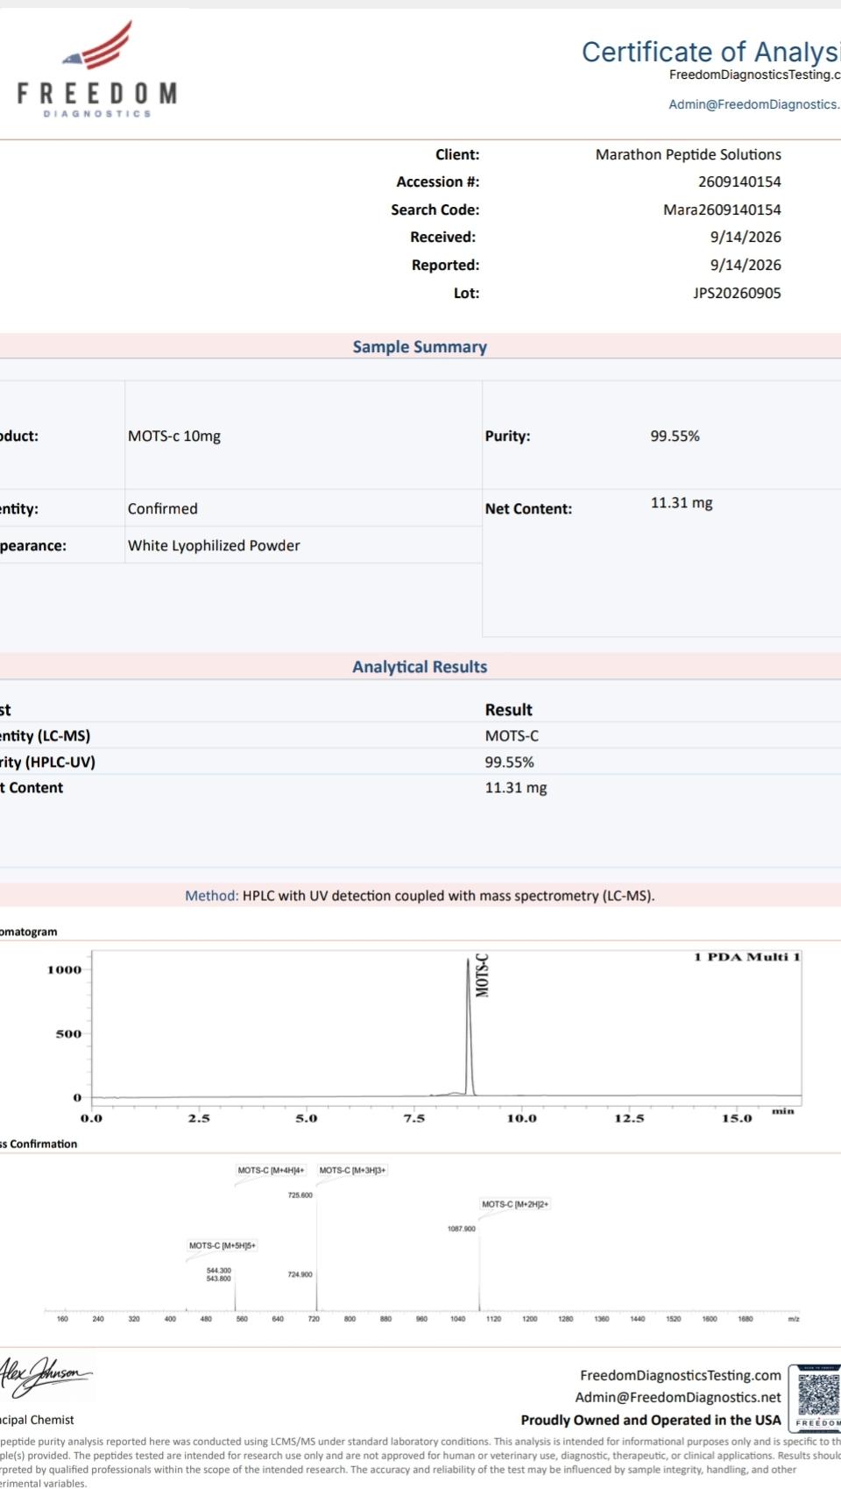Click the 11.31 mg value in Analytical Results
Image resolution: width=841 pixels, height=1489 pixels.
pos(515,788)
